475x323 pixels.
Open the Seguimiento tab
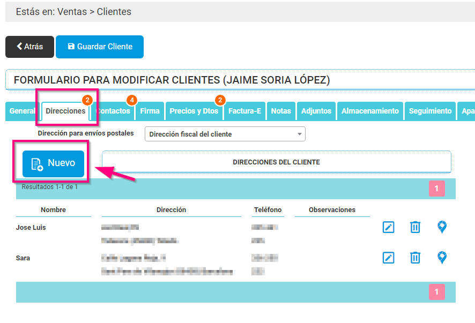pyautogui.click(x=430, y=111)
